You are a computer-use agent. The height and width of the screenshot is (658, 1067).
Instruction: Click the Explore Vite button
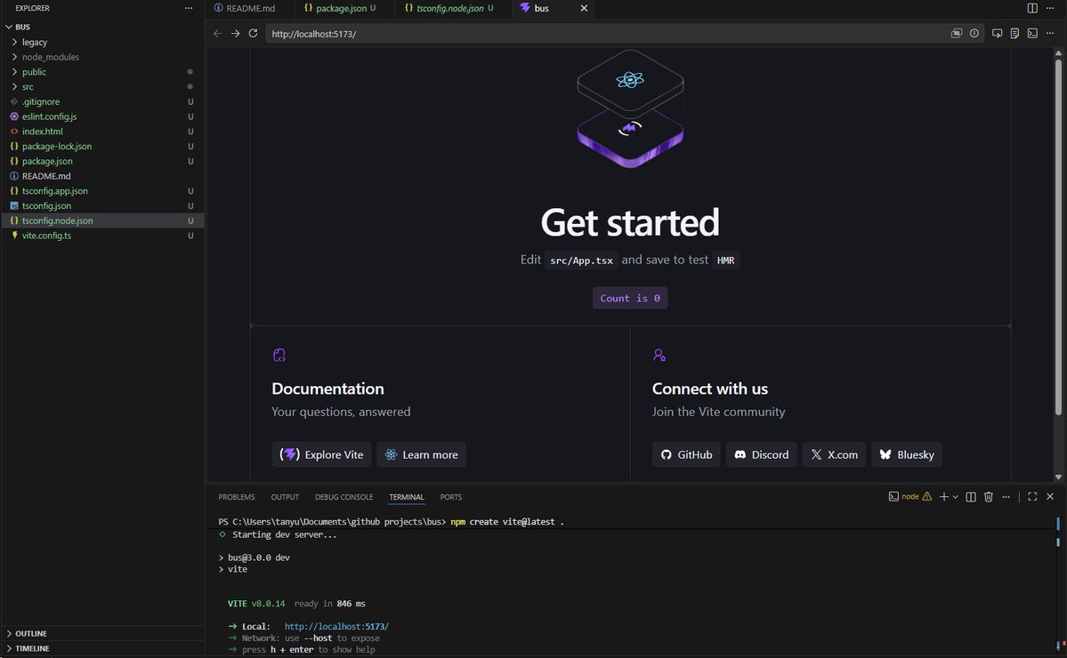pos(322,454)
